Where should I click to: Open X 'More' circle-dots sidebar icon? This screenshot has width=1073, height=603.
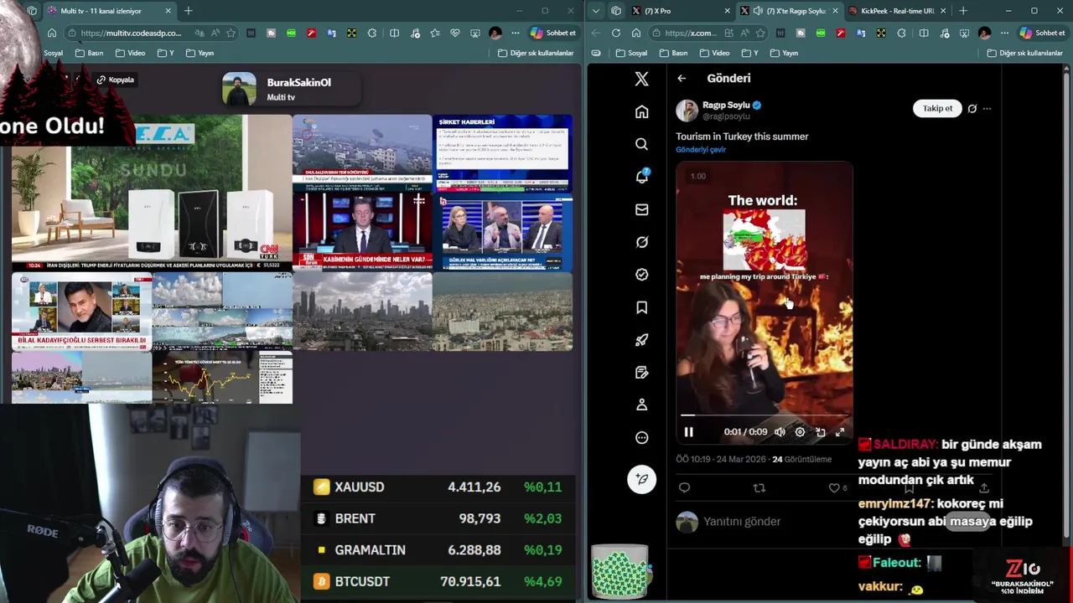[641, 437]
